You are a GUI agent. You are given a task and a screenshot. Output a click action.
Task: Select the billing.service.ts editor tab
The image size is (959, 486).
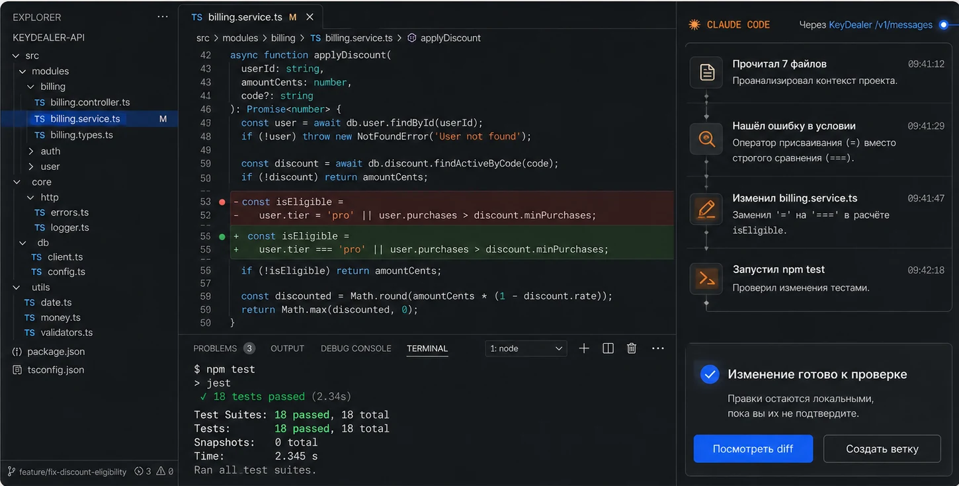tap(252, 17)
